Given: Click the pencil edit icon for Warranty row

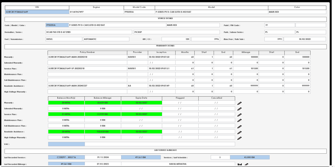Looking at the screenshot, I should click(239, 103).
